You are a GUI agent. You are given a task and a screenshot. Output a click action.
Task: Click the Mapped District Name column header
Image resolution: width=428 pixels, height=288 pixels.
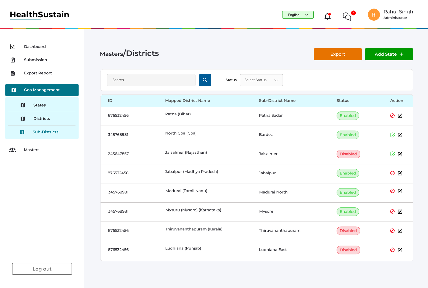(x=187, y=101)
